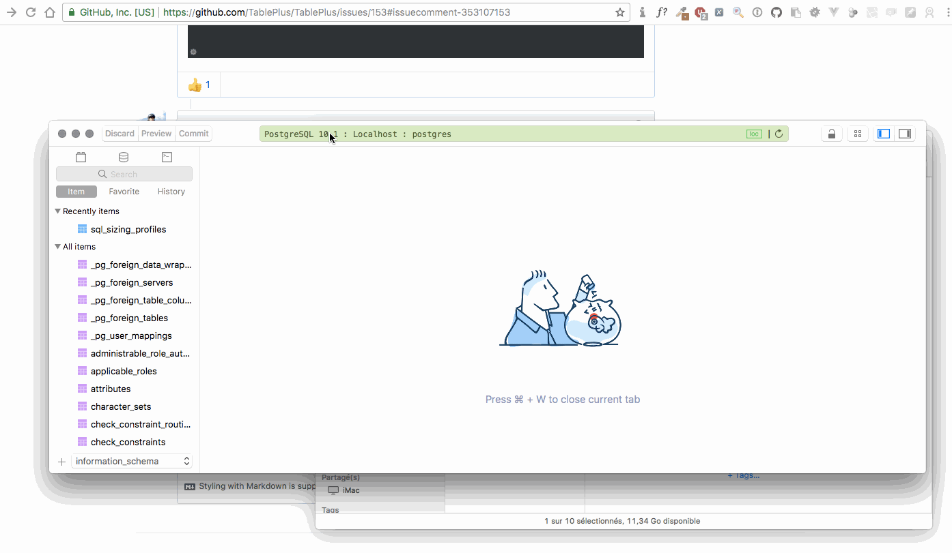Screen dimensions: 952x553
Task: Open the database icon in the sidebar
Action: coord(123,157)
